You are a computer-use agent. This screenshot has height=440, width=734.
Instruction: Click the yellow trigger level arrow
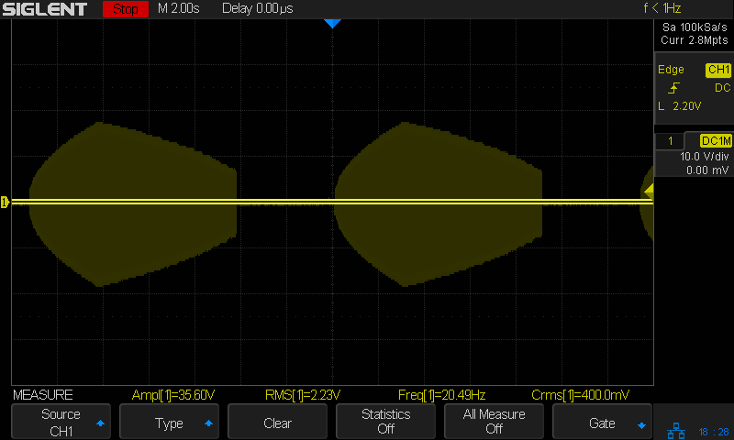[x=649, y=191]
